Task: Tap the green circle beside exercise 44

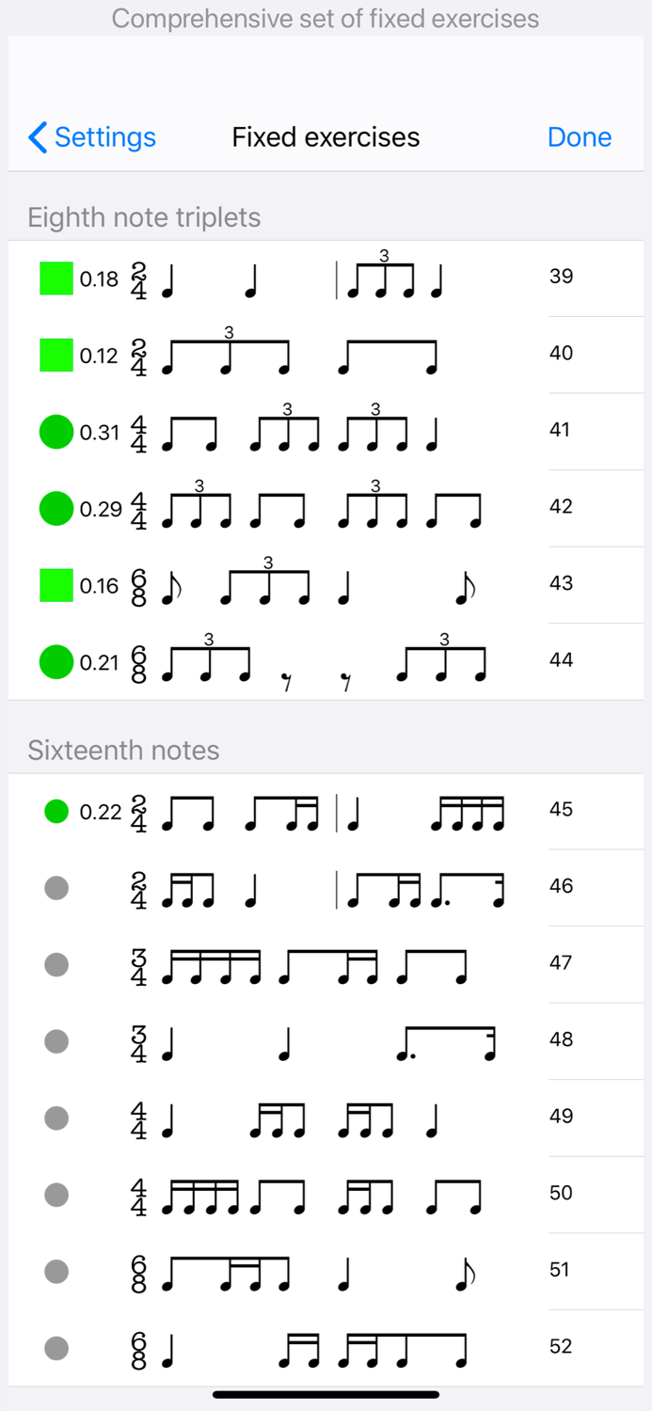Action: tap(56, 661)
